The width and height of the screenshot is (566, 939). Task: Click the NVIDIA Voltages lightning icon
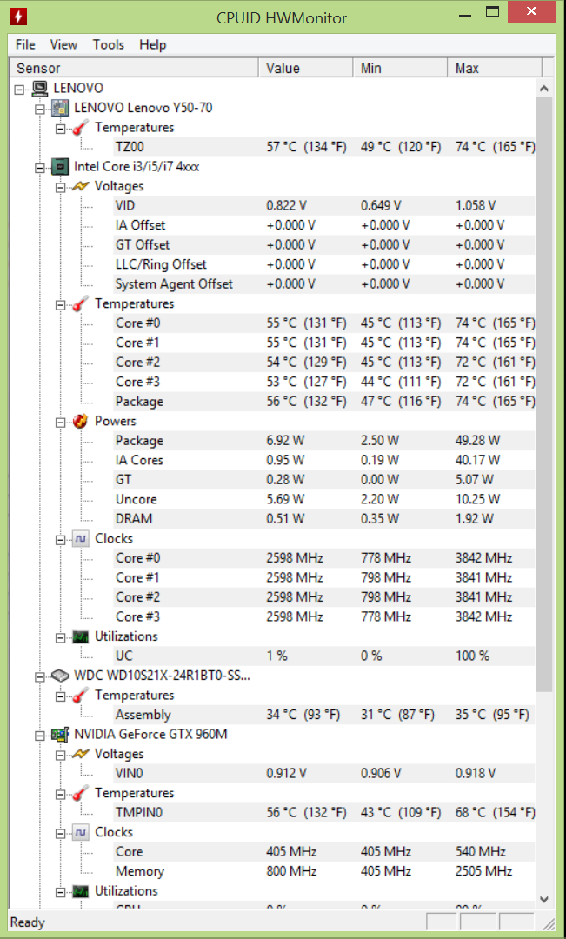pos(80,754)
